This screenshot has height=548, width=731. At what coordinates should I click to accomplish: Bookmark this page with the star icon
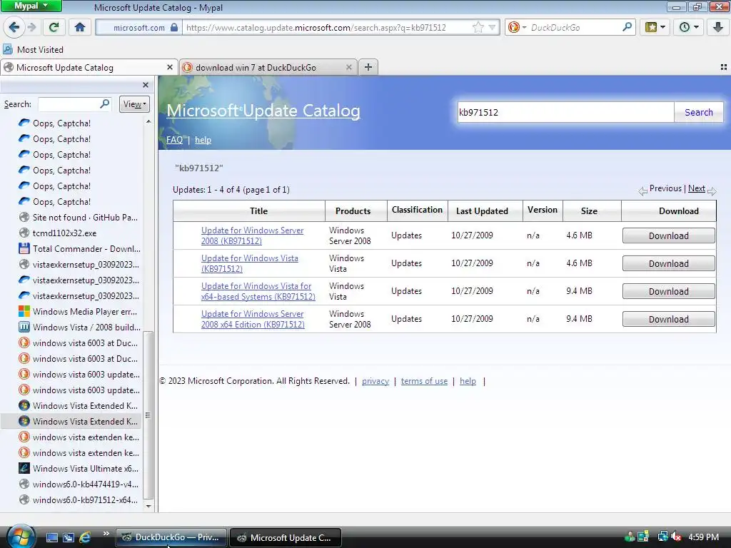click(x=478, y=27)
